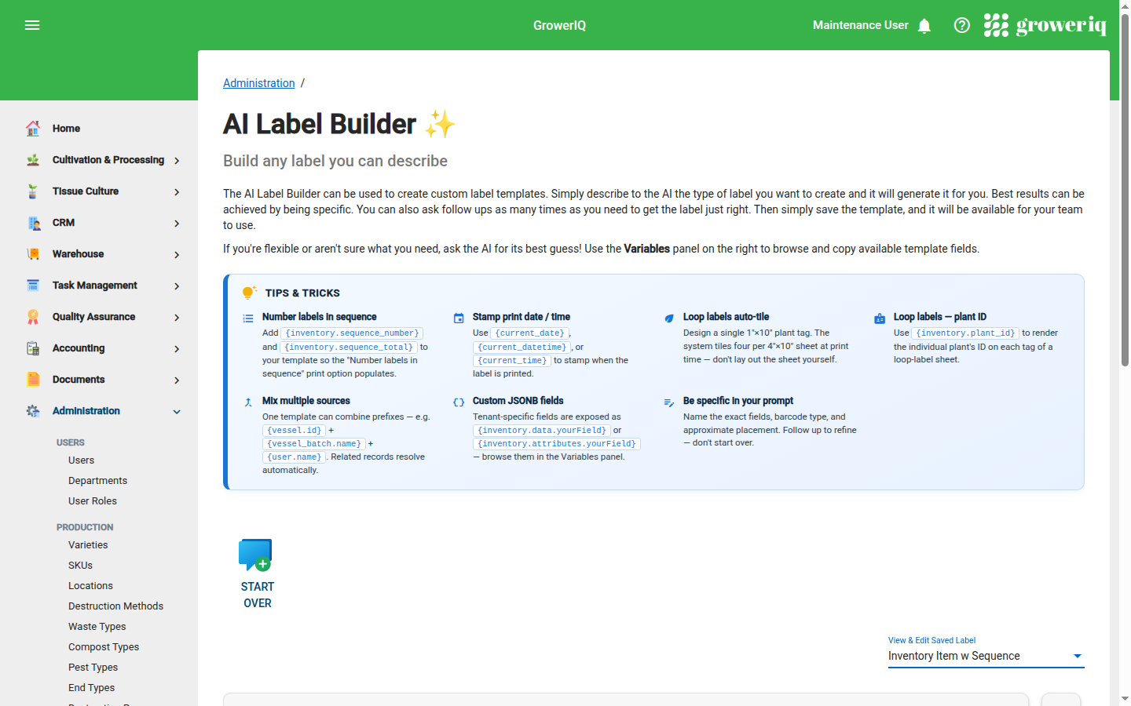Click the {current_time} variable chip
The height and width of the screenshot is (706, 1131).
[x=512, y=361]
